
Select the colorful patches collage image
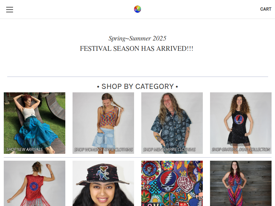coord(172,183)
